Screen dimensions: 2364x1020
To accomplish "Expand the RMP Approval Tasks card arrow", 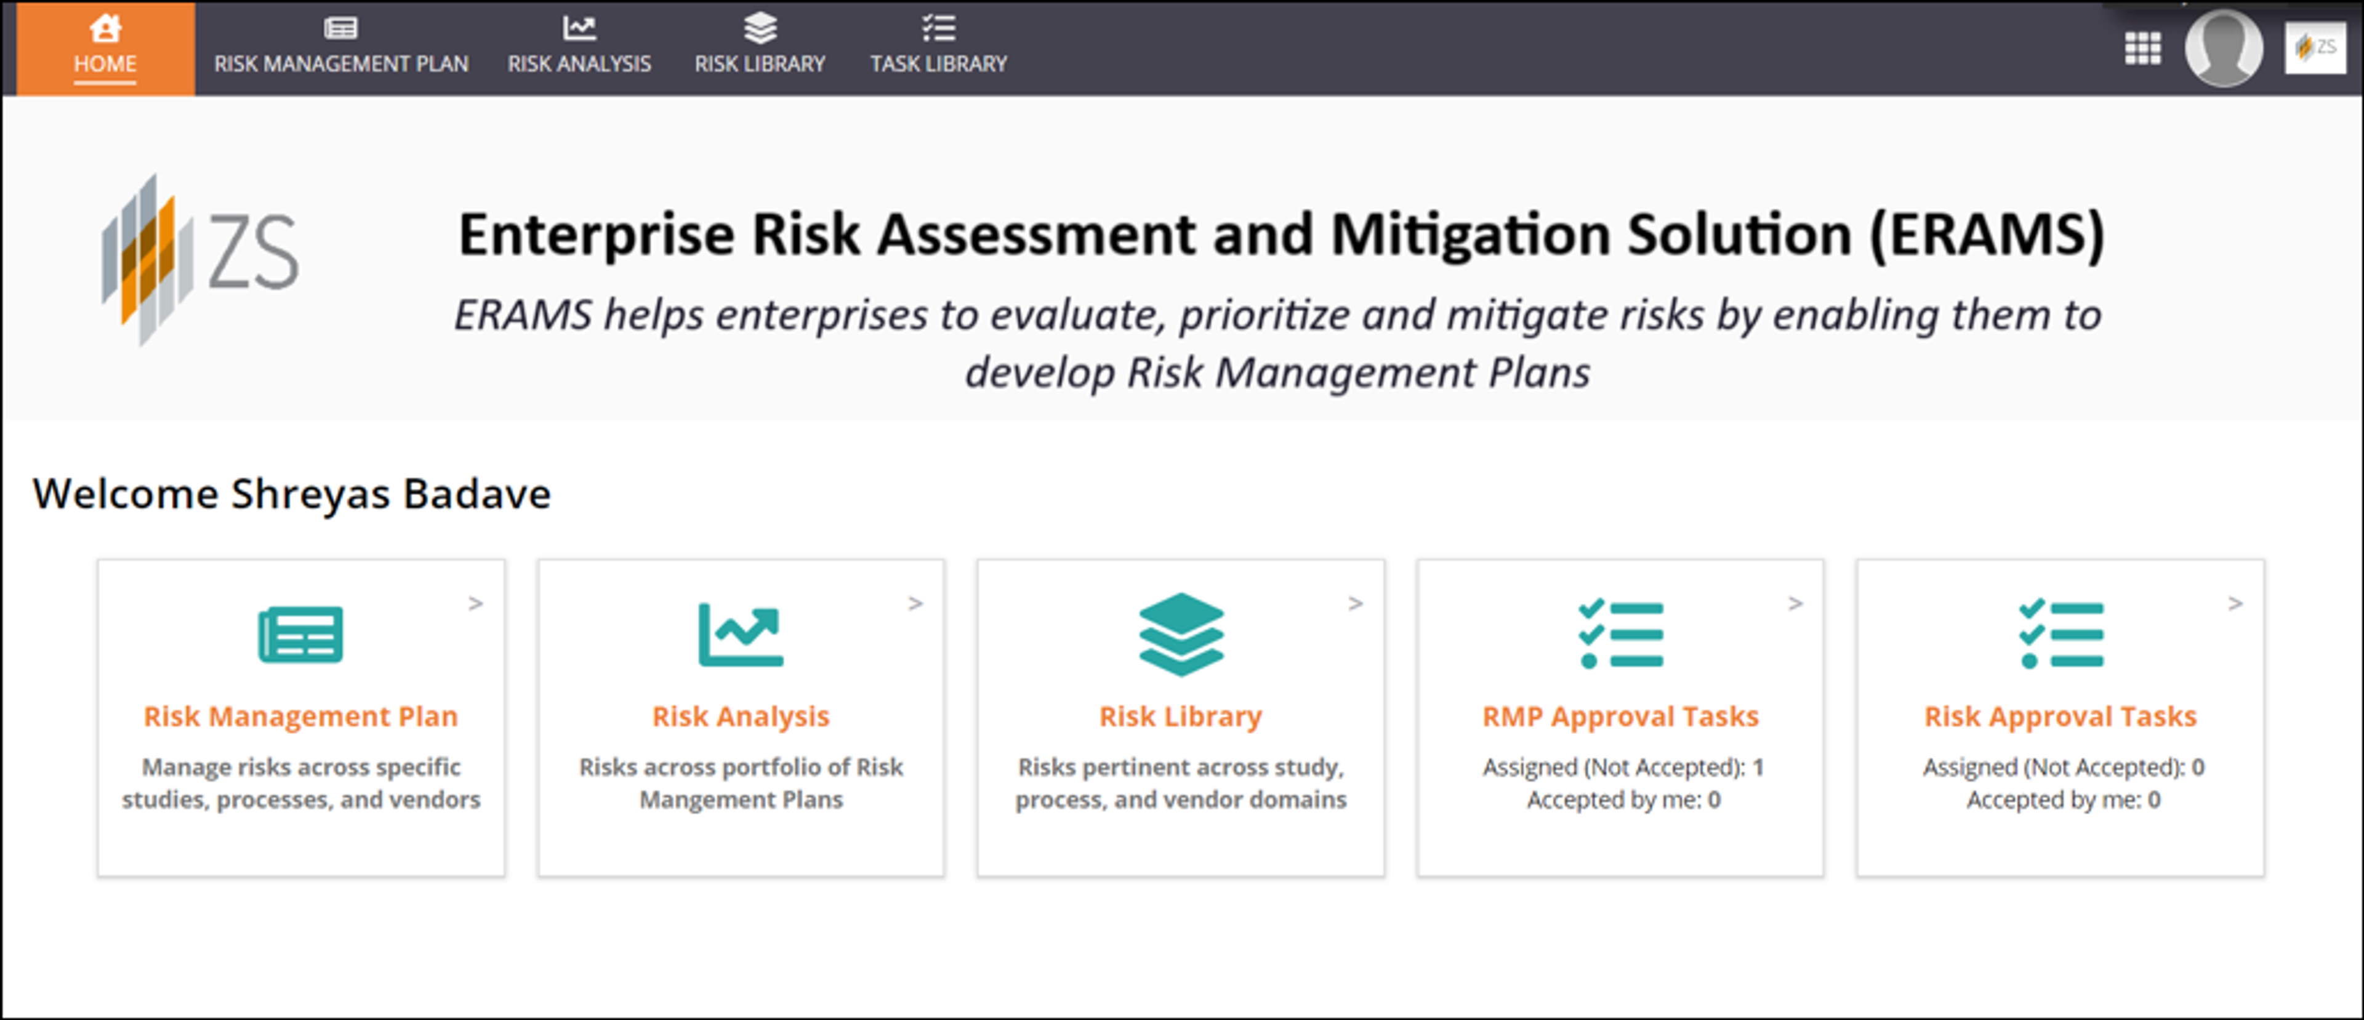I will coord(1795,603).
